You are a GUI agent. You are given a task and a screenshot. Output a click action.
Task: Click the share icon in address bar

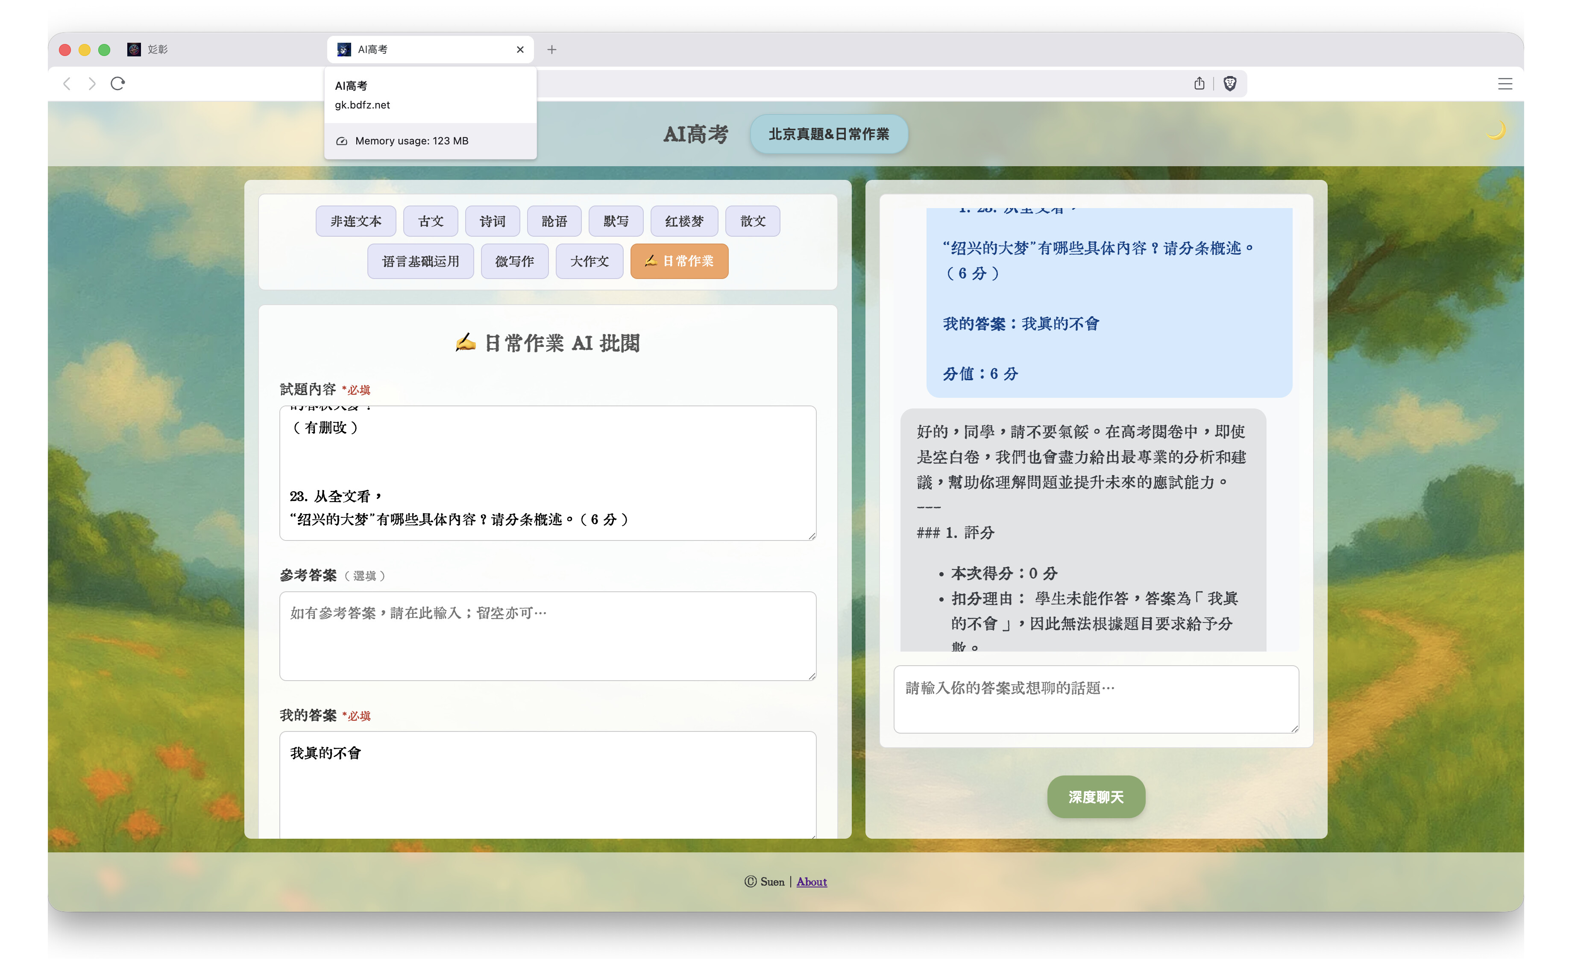click(x=1199, y=84)
